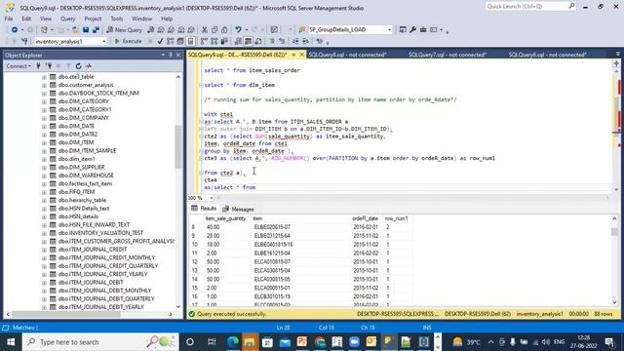Viewport: 624px width, 351px height.
Task: Execute the current query
Action: point(128,41)
